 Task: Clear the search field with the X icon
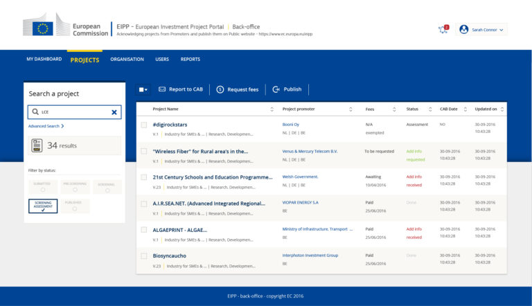click(x=114, y=112)
